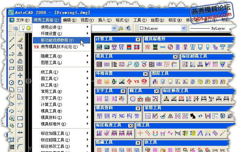Close the 圆工具 toolbar

157,91
